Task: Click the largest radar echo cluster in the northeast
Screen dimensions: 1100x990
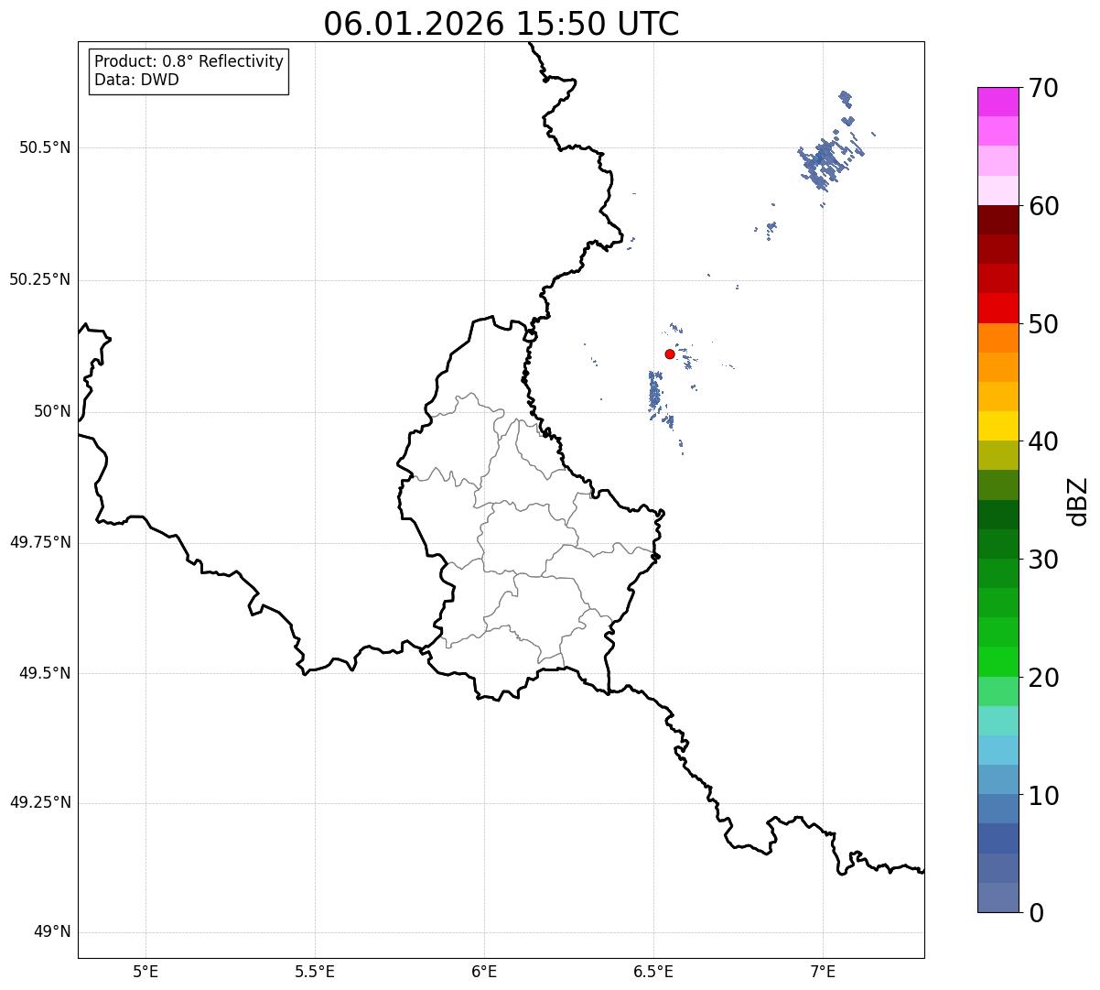Action: [826, 160]
